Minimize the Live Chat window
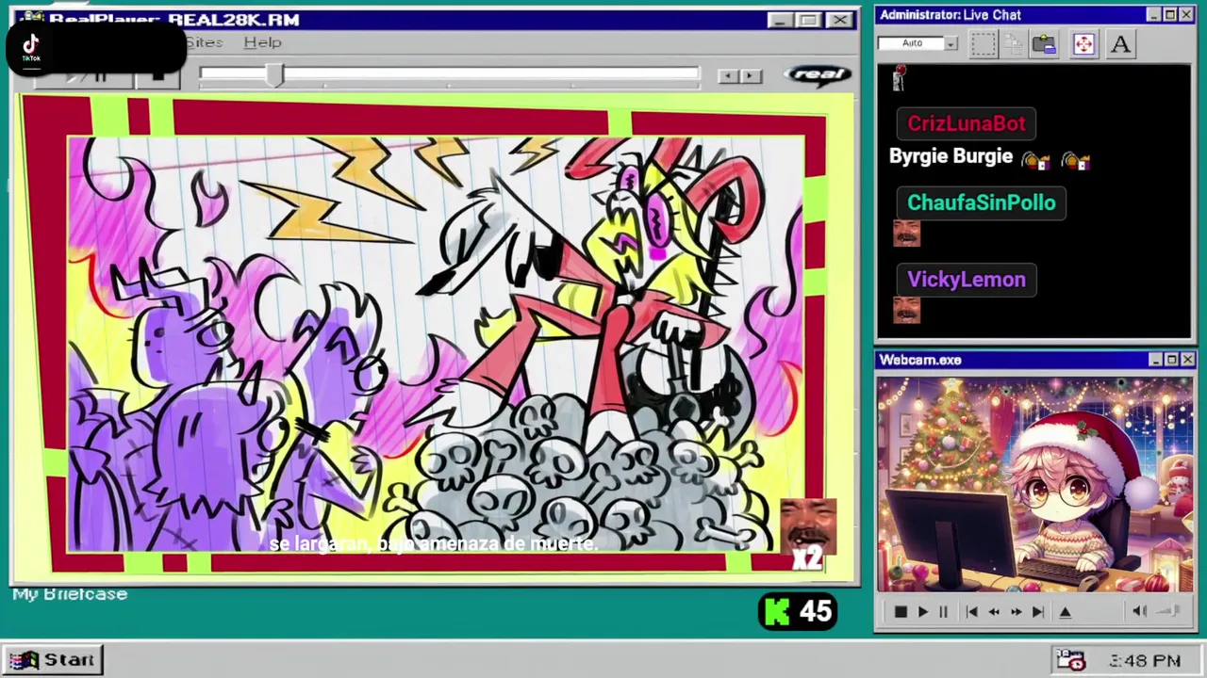1207x678 pixels. pos(1153,15)
